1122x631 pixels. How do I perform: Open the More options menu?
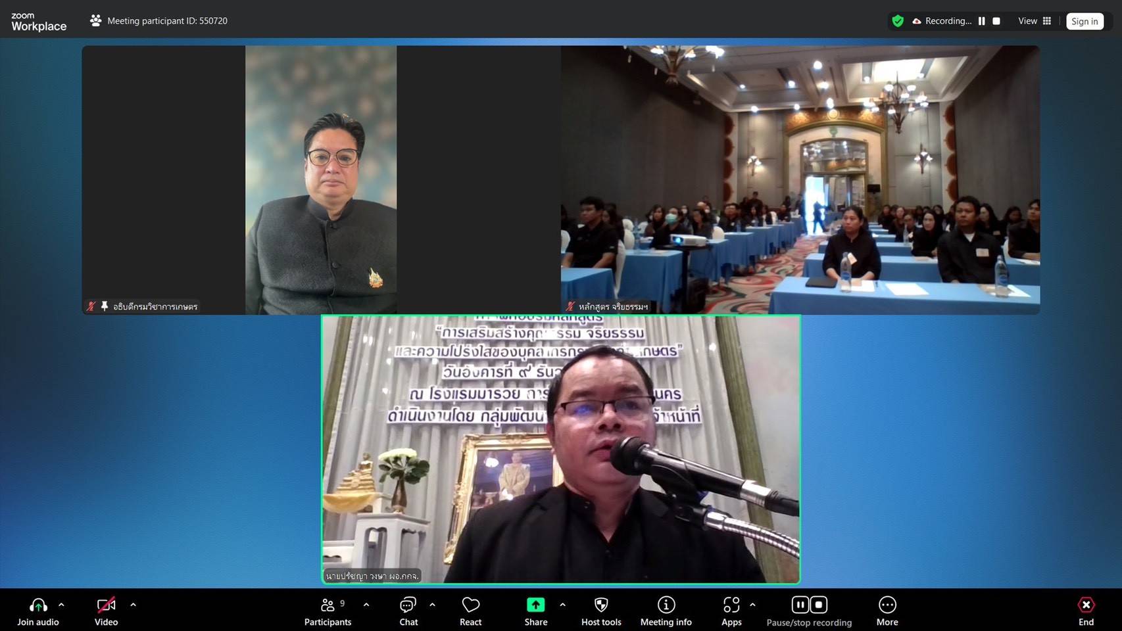(x=887, y=605)
